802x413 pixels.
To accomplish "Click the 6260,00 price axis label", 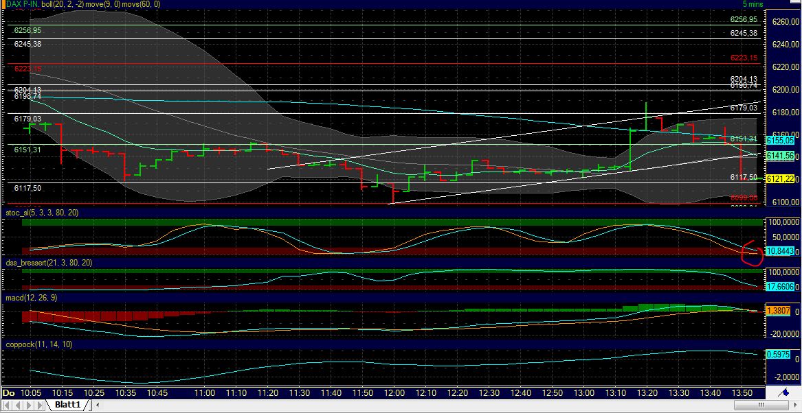I will [785, 22].
